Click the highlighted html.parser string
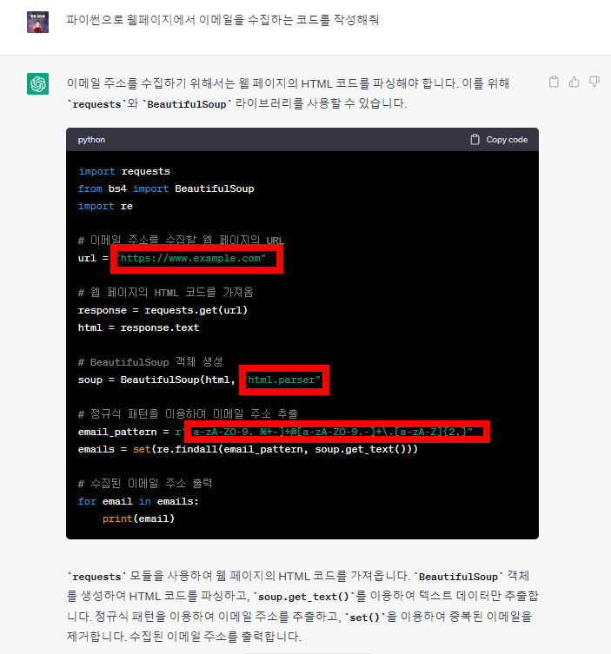This screenshot has height=654, width=611. [x=284, y=380]
